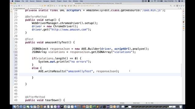Click the Save toolbar icon
The width and height of the screenshot is (195, 109).
pyautogui.click(x=14, y=6)
